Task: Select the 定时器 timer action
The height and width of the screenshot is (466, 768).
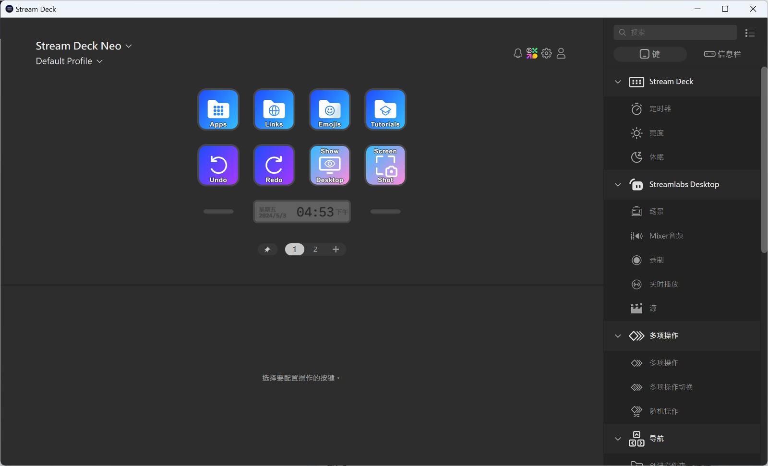Action: pos(682,109)
